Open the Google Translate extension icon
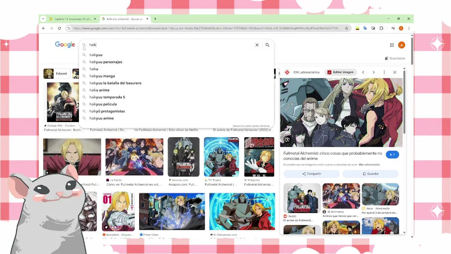 [365, 28]
